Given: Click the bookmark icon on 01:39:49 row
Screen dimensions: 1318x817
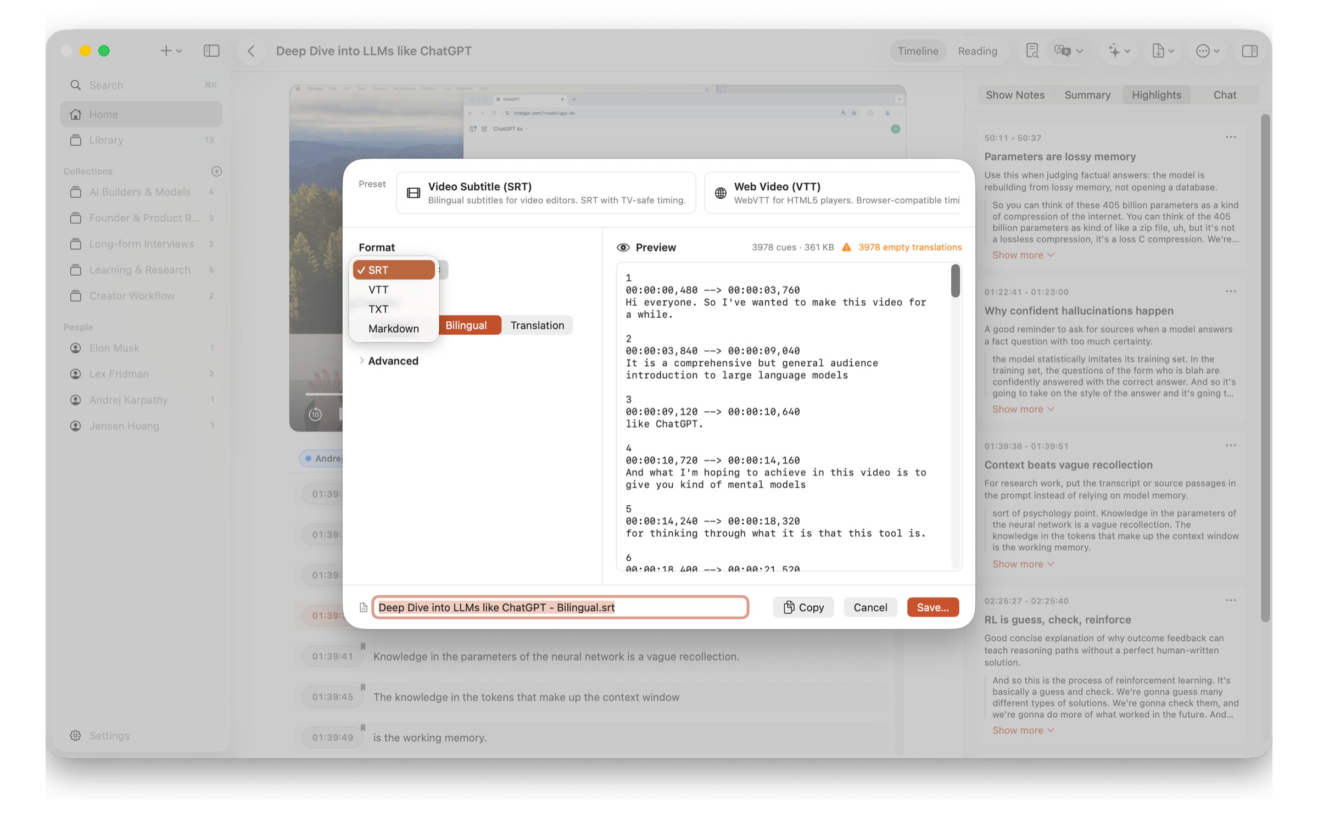Looking at the screenshot, I should point(363,728).
